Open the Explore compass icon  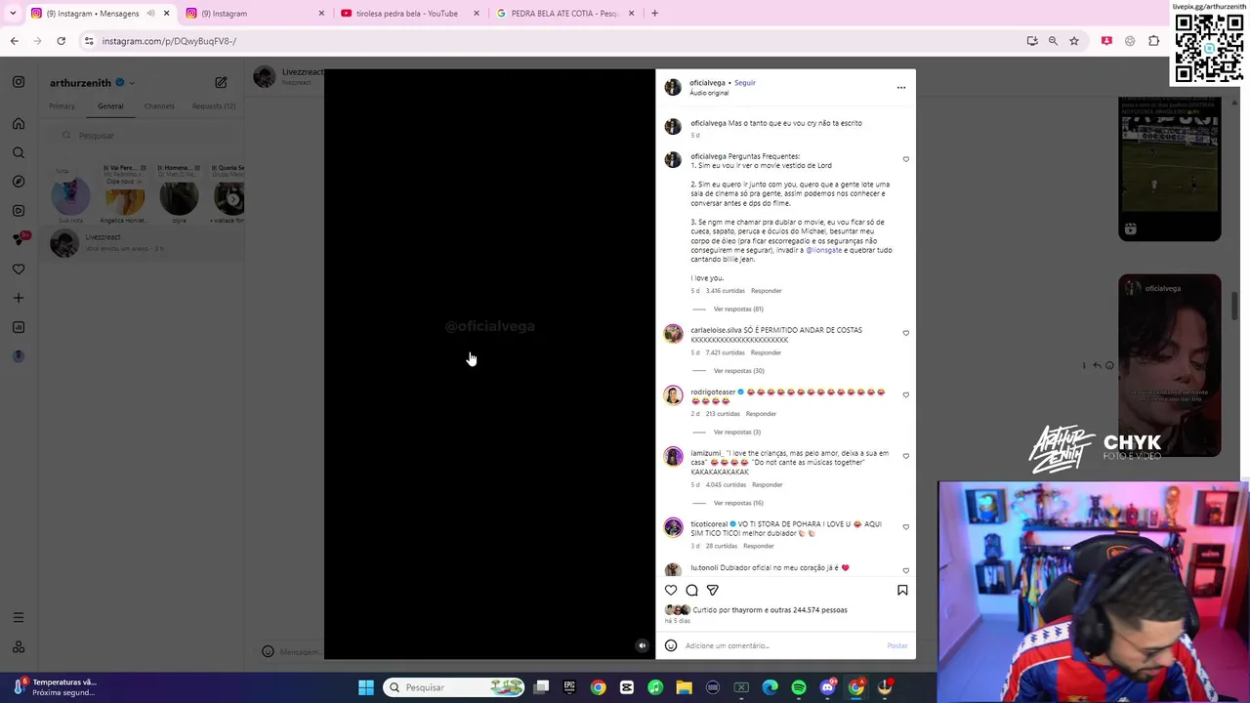[x=19, y=182]
